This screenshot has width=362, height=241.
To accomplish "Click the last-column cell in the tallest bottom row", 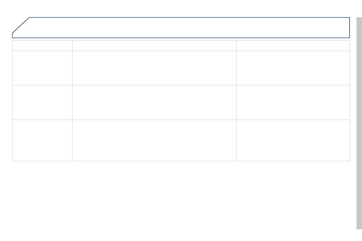I will (293, 140).
